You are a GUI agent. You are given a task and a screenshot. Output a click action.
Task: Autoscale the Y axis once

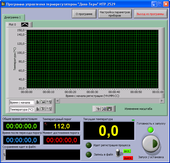click(43, 109)
